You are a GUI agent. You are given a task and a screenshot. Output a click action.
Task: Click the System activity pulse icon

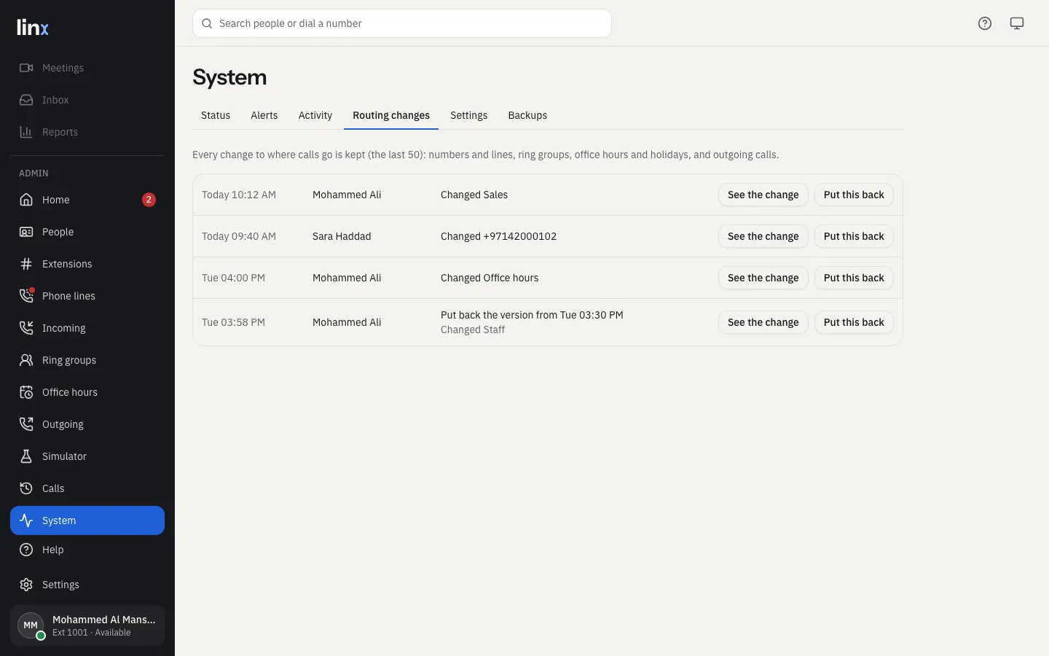[x=26, y=520]
